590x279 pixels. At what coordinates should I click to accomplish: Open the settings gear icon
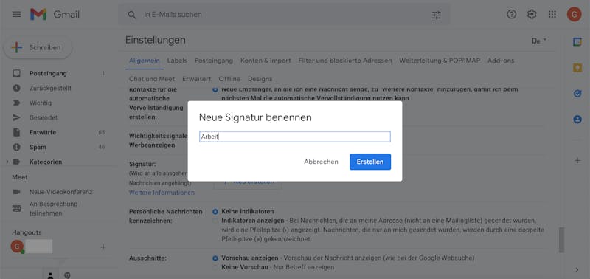pyautogui.click(x=532, y=14)
